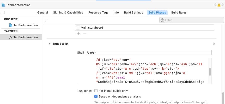Go to the previous issue with the left chevron

215,5
